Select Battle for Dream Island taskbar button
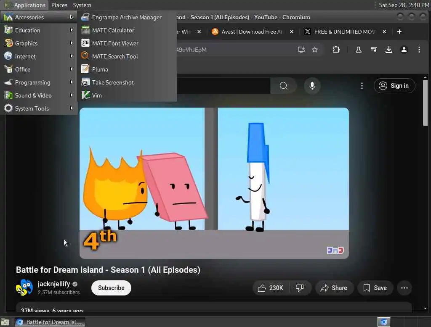Image resolution: width=431 pixels, height=327 pixels. [x=50, y=322]
